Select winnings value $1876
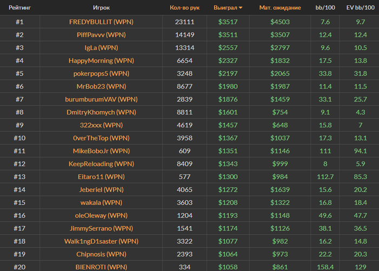The height and width of the screenshot is (271, 379). pyautogui.click(x=228, y=99)
